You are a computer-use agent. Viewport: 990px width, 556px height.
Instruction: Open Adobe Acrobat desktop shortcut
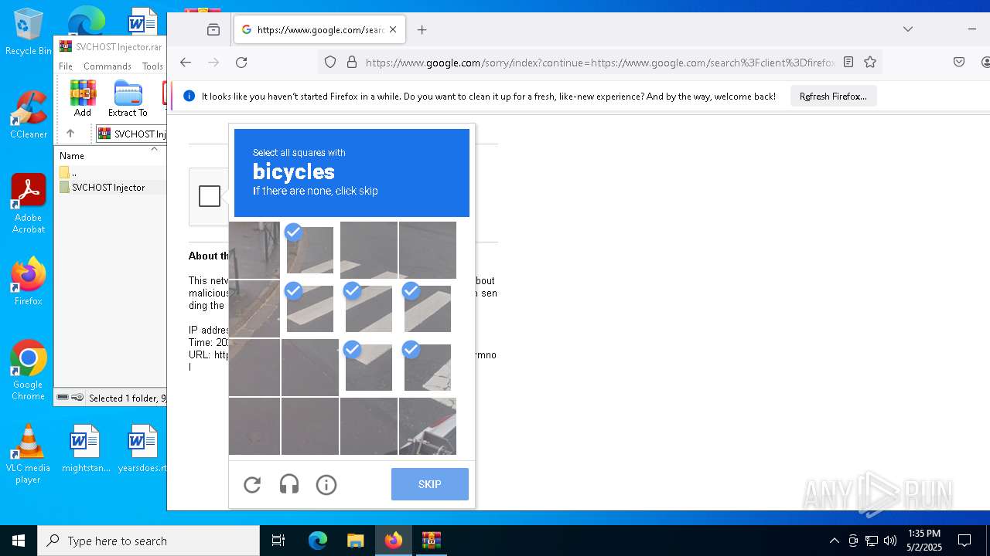click(28, 204)
